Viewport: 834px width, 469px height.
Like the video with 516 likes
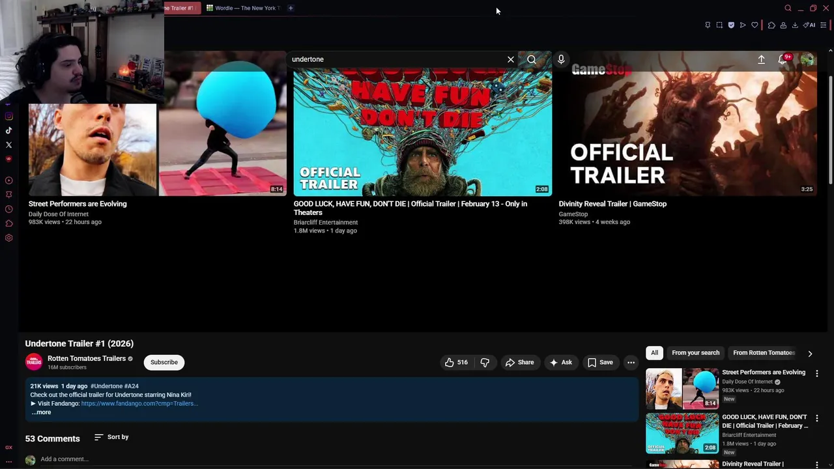click(x=457, y=362)
